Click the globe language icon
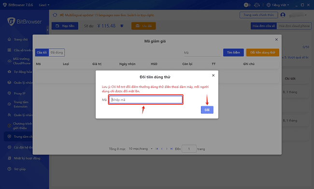 coord(269,5)
